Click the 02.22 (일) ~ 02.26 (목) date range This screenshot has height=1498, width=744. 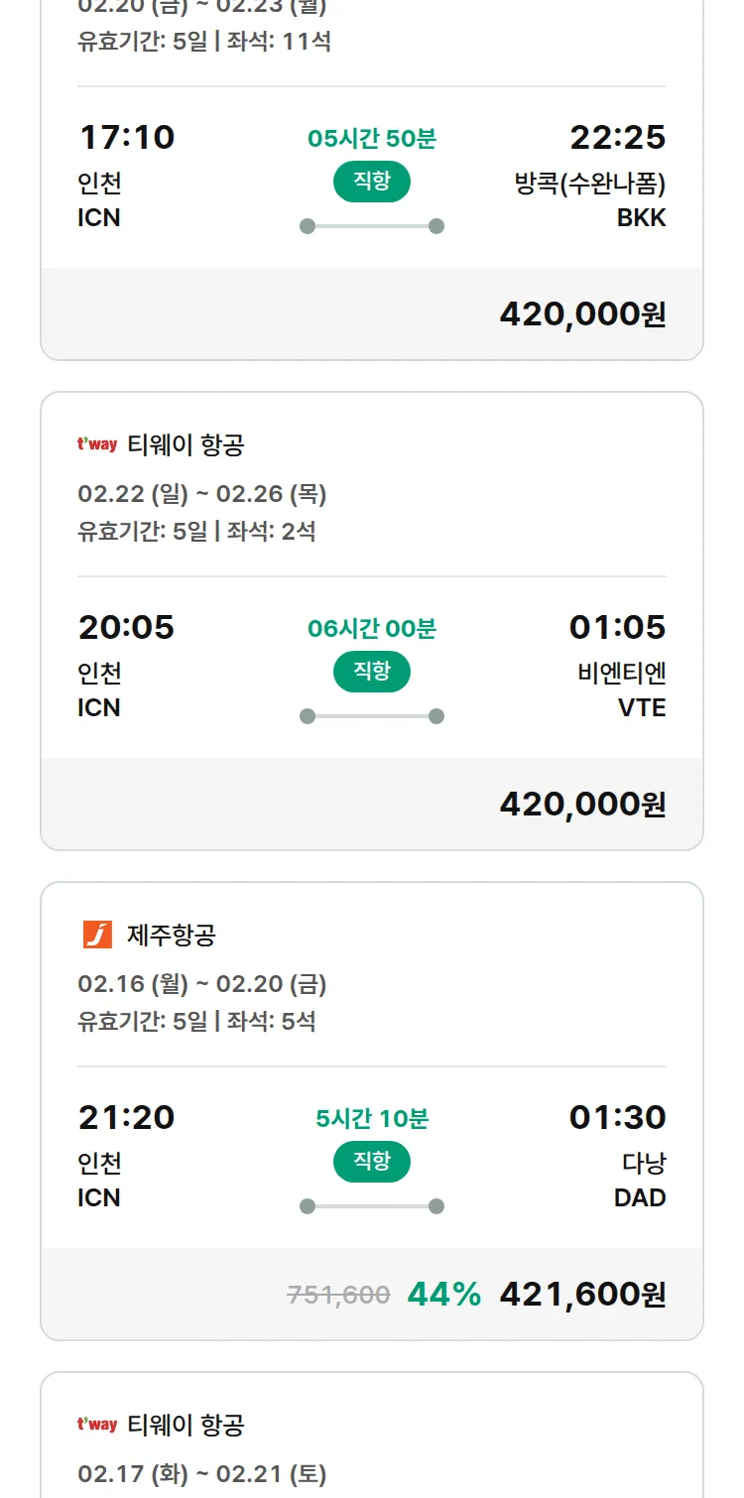[202, 494]
